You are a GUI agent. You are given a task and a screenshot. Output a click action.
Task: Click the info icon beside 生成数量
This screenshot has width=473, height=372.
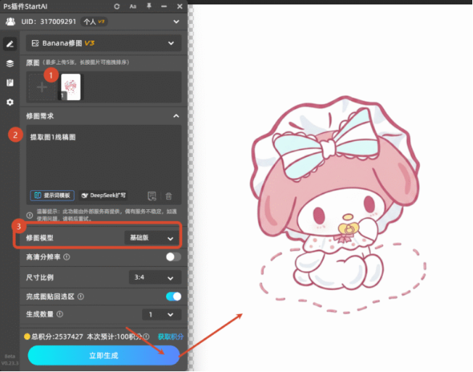tap(59, 314)
